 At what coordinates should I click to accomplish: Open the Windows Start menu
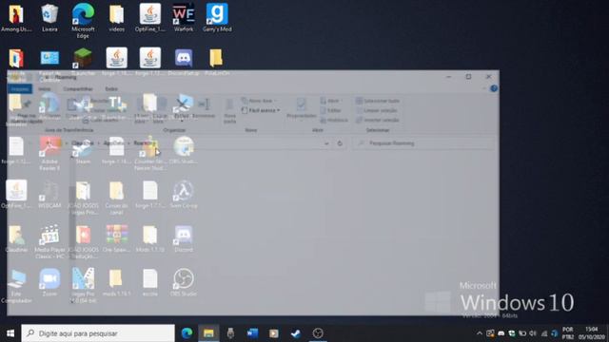(x=10, y=333)
